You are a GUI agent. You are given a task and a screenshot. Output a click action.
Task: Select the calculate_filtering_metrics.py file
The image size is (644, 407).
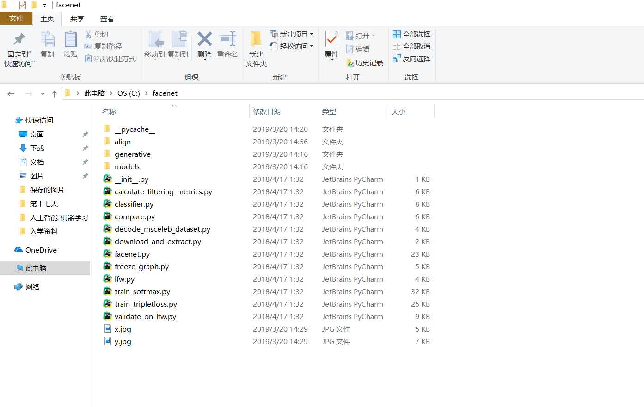[x=164, y=191]
